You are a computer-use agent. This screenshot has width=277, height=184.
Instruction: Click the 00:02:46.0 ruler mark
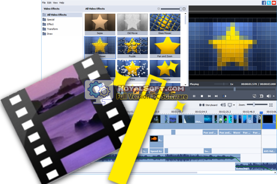tap(249, 112)
